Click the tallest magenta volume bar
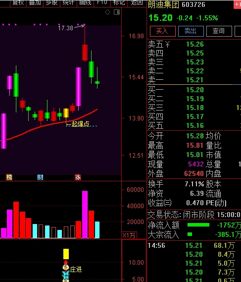This screenshot has height=282, width=241. point(85,215)
